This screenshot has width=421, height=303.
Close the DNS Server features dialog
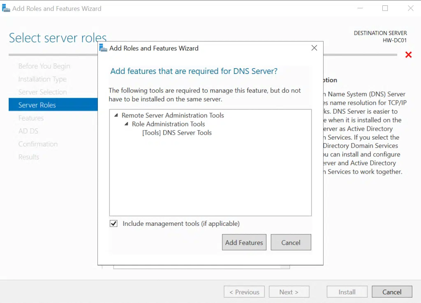click(314, 48)
